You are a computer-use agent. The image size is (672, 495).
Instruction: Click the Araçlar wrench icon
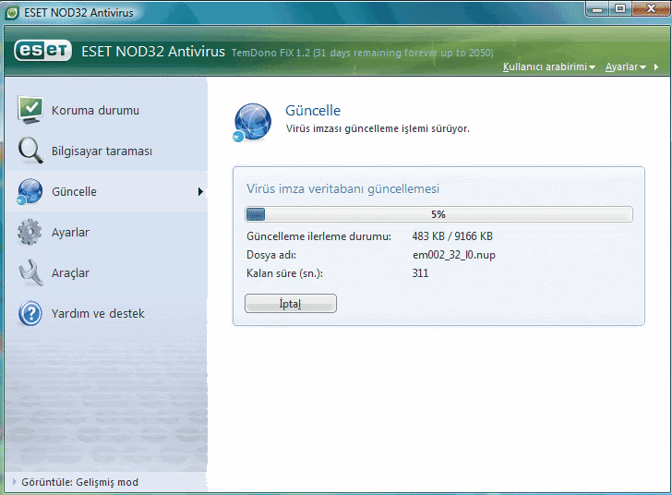30,272
